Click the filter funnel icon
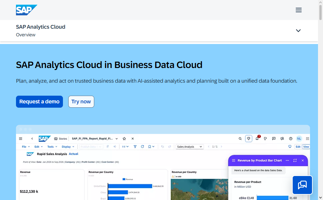 click(x=135, y=147)
